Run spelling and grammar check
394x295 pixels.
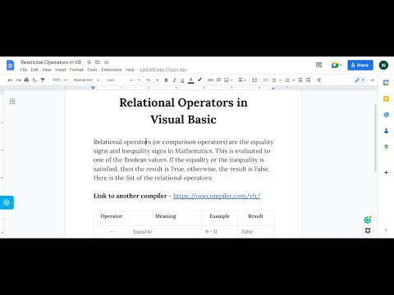coord(34,80)
